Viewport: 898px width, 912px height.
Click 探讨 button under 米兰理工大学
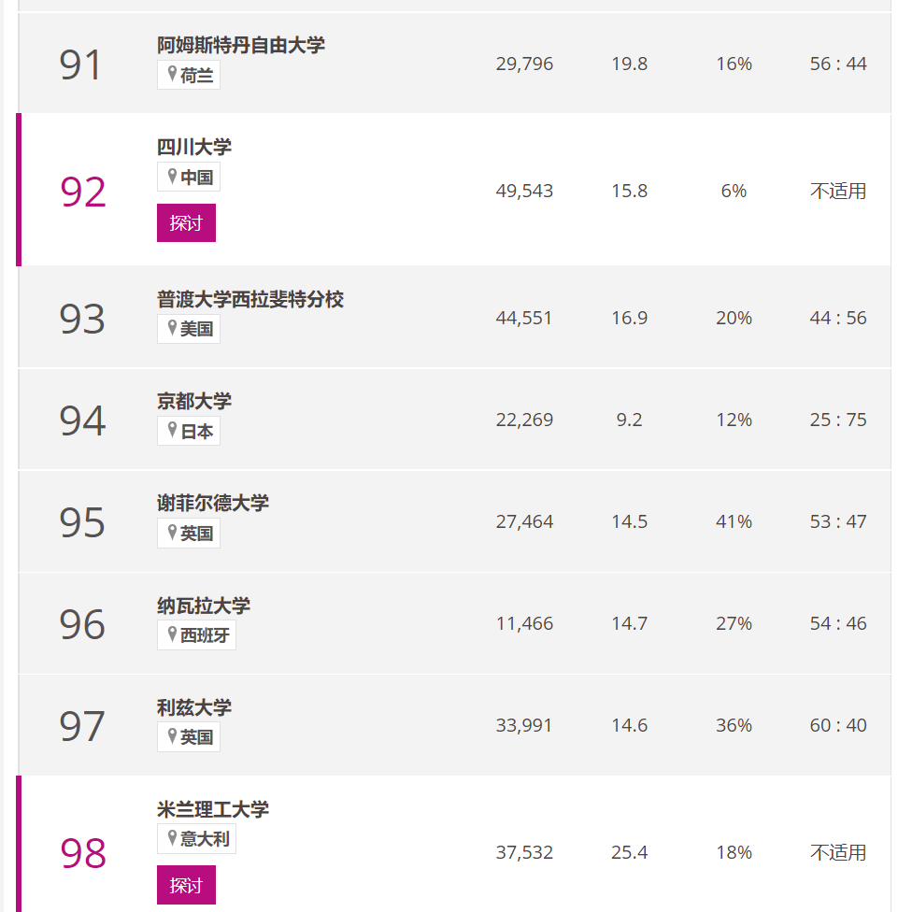click(186, 885)
